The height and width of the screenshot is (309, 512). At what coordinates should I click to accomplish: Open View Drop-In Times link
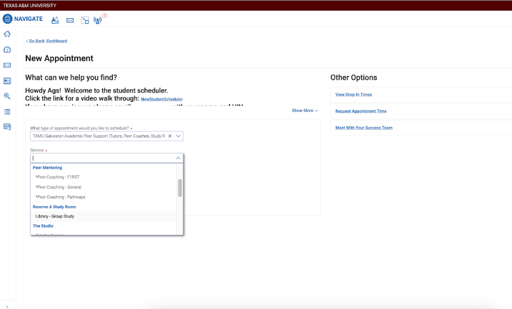click(353, 95)
